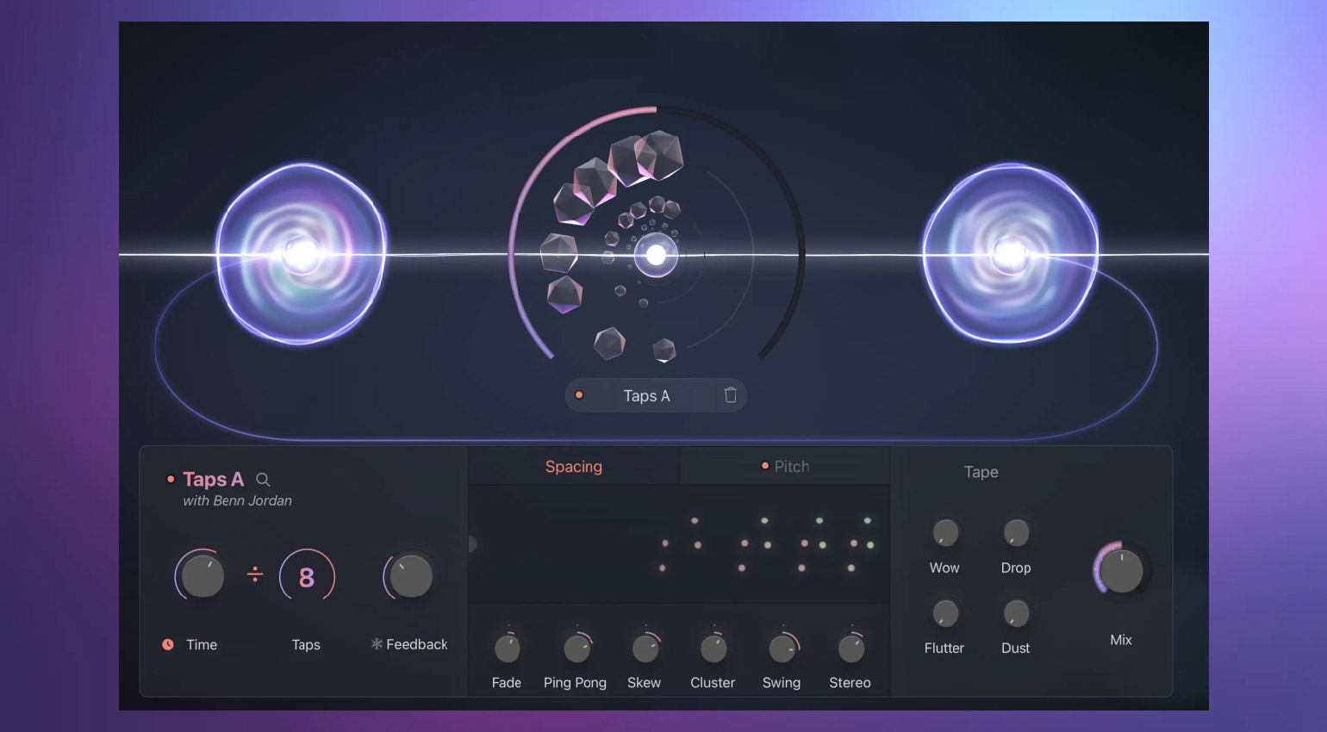The height and width of the screenshot is (732, 1327).
Task: Toggle the orange dot in the Taps A pill
Action: point(579,395)
